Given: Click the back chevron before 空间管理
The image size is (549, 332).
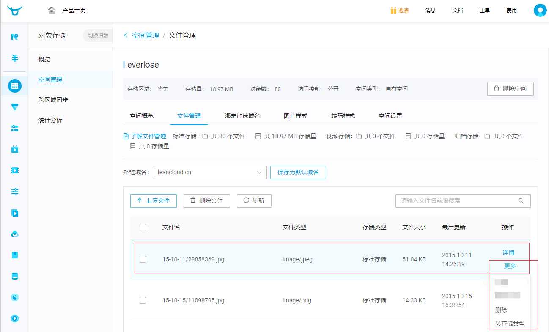Looking at the screenshot, I should pyautogui.click(x=126, y=36).
